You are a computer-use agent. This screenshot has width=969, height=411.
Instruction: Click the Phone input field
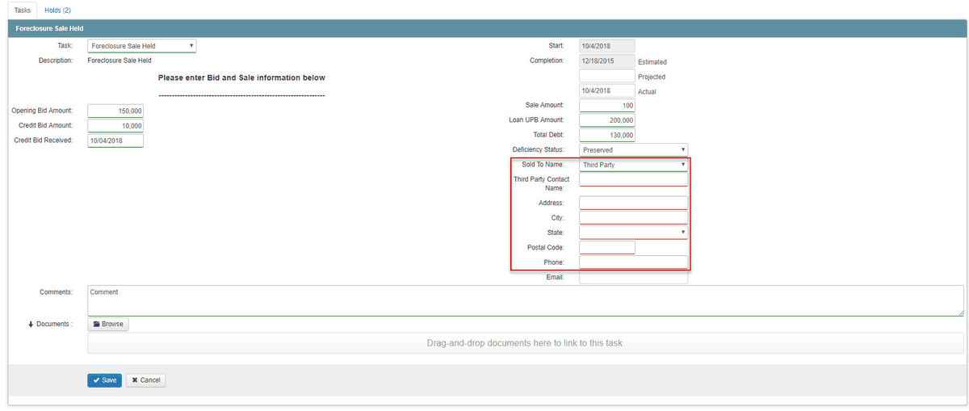(634, 262)
